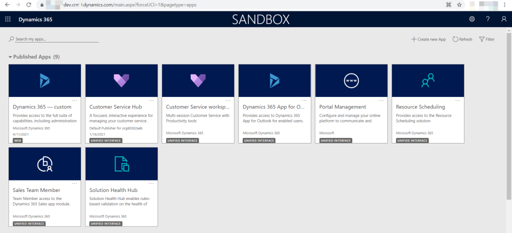This screenshot has width=512, height=233.
Task: Open Dynamics 365 App for Outlook tile icon
Action: pos(275,80)
